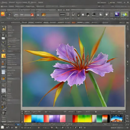130x130 pixels.
Task: Select the blue gradient swatch
Action: pos(38,119)
